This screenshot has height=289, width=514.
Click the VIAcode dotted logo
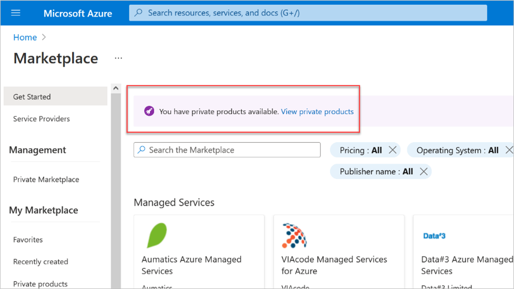pyautogui.click(x=294, y=236)
